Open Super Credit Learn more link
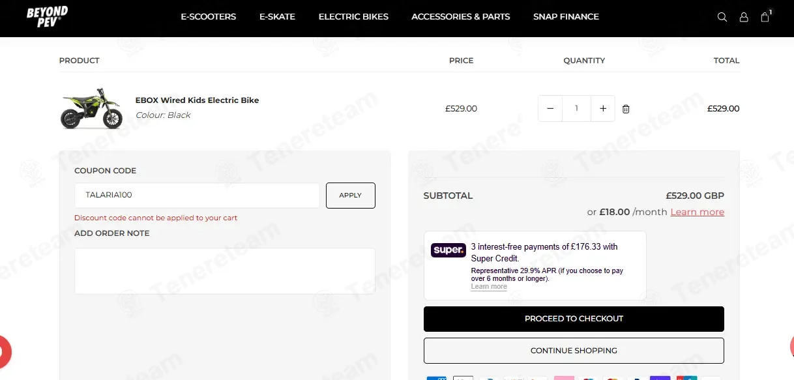794x380 pixels. (x=489, y=287)
